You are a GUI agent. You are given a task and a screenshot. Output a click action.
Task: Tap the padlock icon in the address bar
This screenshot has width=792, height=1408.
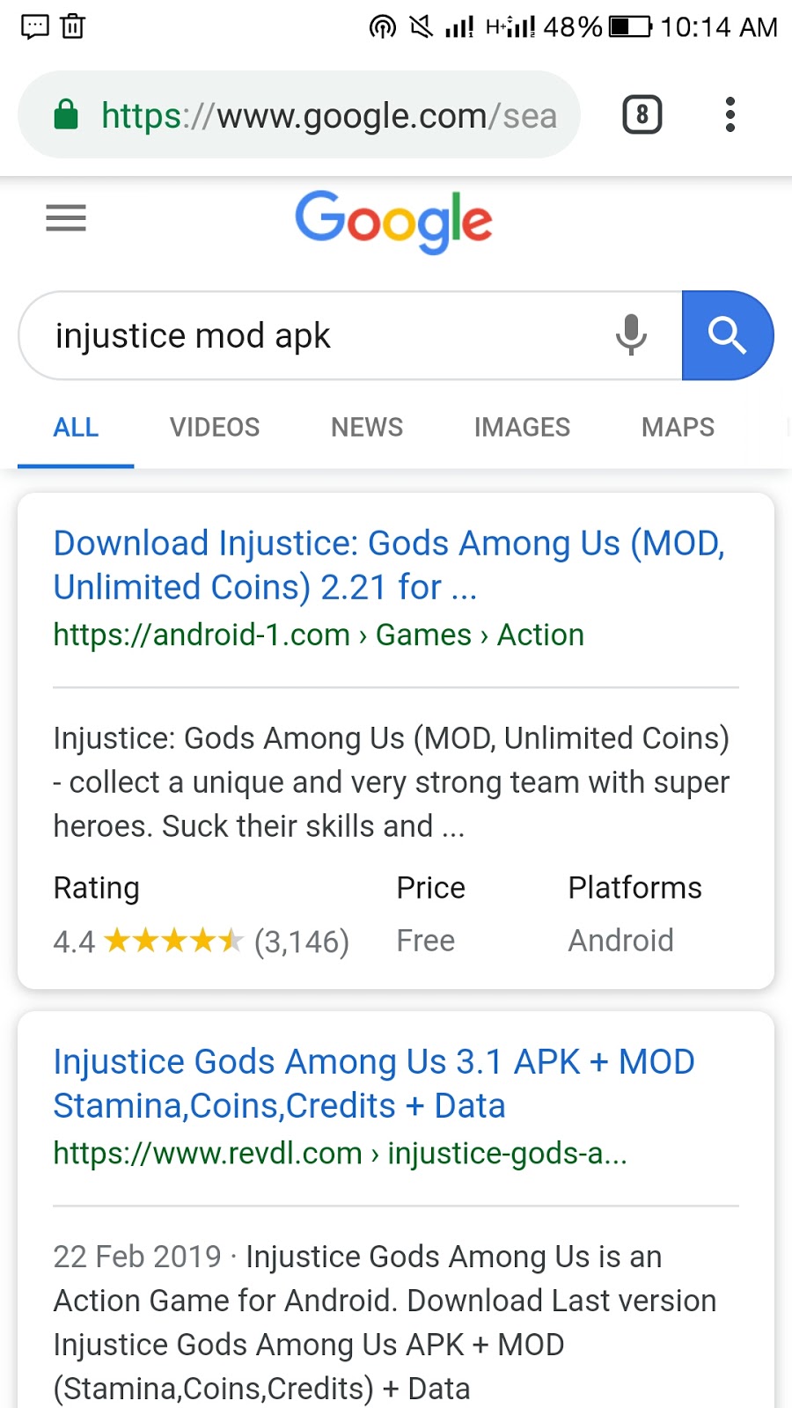tap(66, 114)
